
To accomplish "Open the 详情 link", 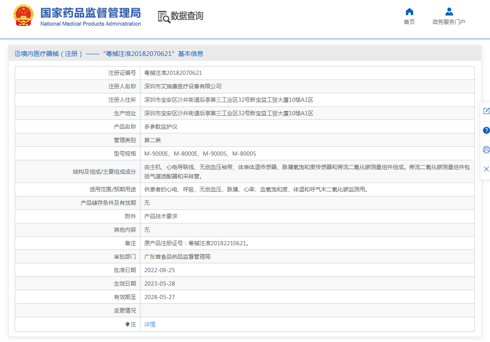I will [150, 324].
